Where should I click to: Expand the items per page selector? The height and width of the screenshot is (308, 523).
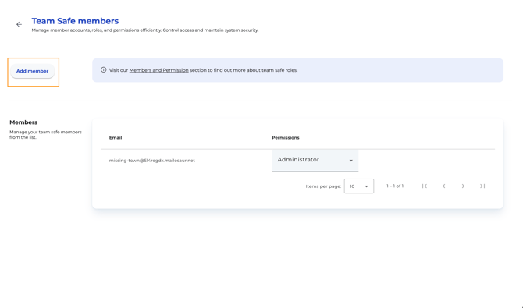359,186
